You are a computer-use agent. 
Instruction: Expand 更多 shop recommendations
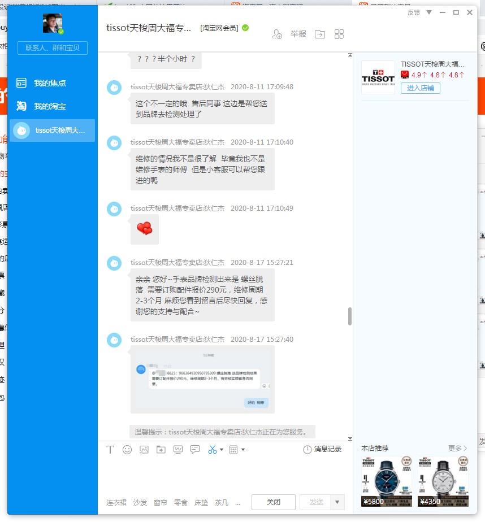pyautogui.click(x=458, y=449)
